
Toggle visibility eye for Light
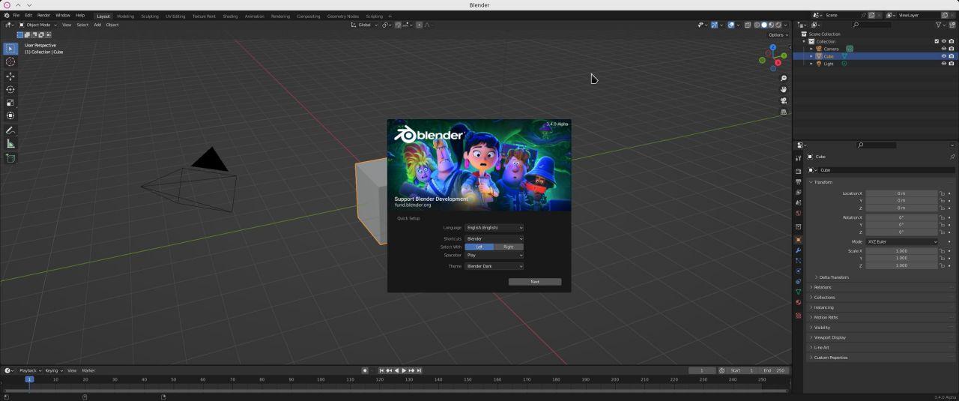click(x=943, y=64)
